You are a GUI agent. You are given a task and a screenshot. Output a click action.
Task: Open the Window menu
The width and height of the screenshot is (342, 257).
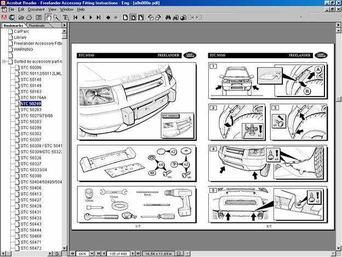click(x=66, y=9)
